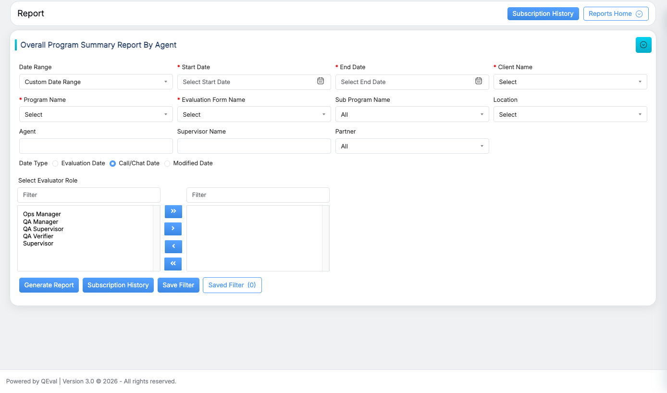
Task: Open the End Date calendar icon
Action: tap(479, 81)
